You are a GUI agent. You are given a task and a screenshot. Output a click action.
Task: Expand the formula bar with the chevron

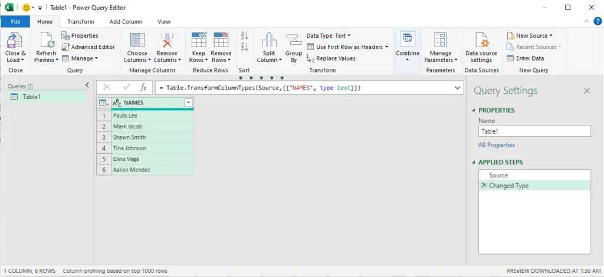pos(457,88)
